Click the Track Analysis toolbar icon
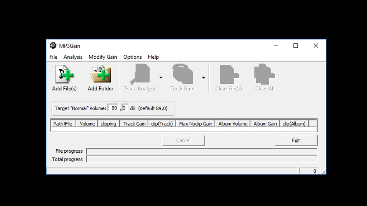 (140, 74)
